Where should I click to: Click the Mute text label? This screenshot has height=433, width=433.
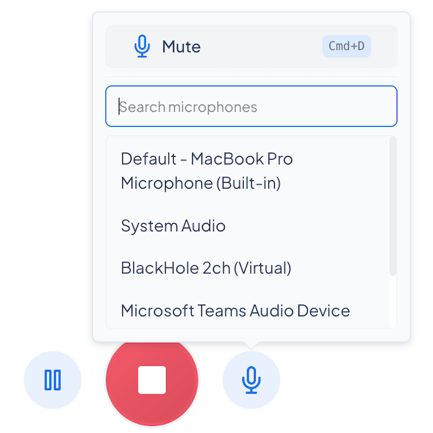pos(181,46)
